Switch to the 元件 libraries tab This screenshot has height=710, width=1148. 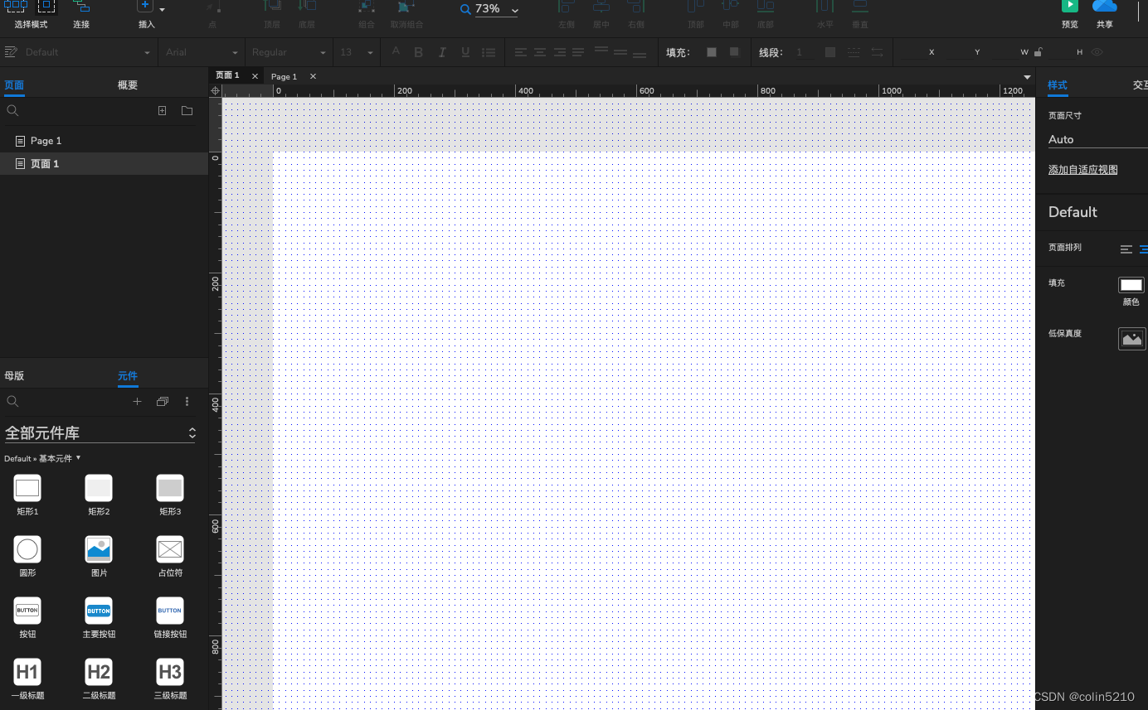pyautogui.click(x=128, y=375)
